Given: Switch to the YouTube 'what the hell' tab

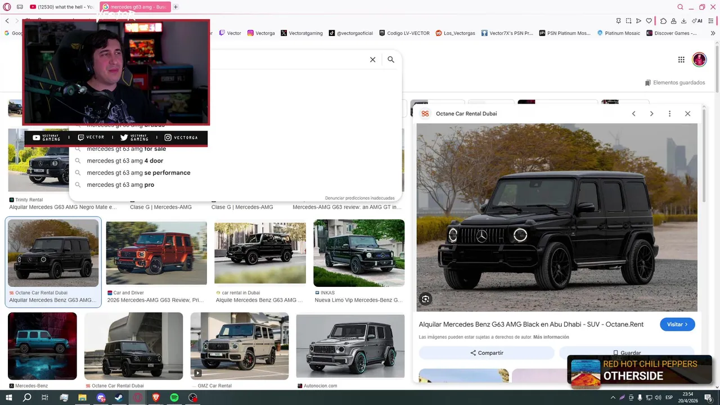Looking at the screenshot, I should click(62, 7).
